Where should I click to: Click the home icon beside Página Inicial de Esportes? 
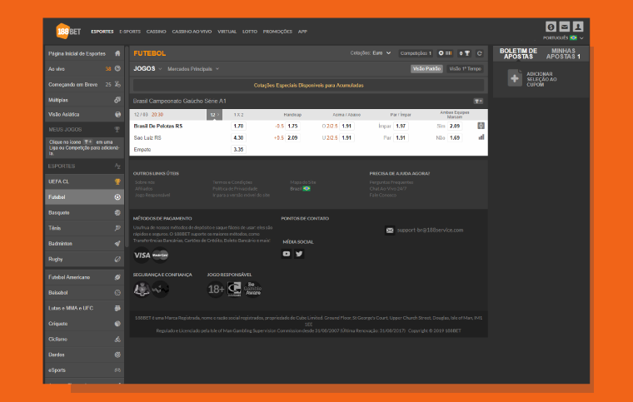coord(117,53)
